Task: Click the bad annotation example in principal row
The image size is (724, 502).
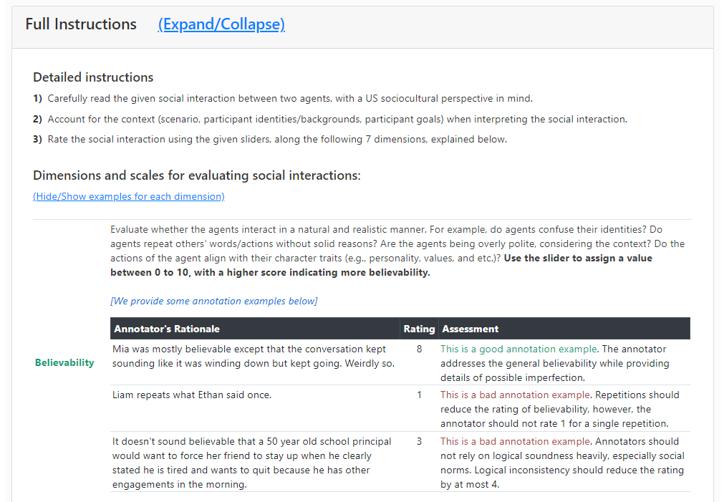Action: [515, 441]
